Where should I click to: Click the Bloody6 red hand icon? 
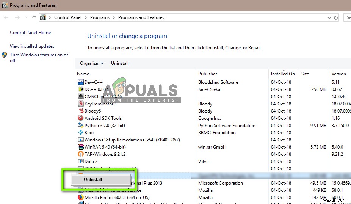pos(80,111)
